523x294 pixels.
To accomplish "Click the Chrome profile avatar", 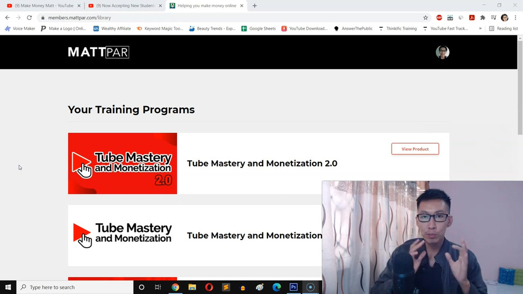I will click(x=504, y=17).
